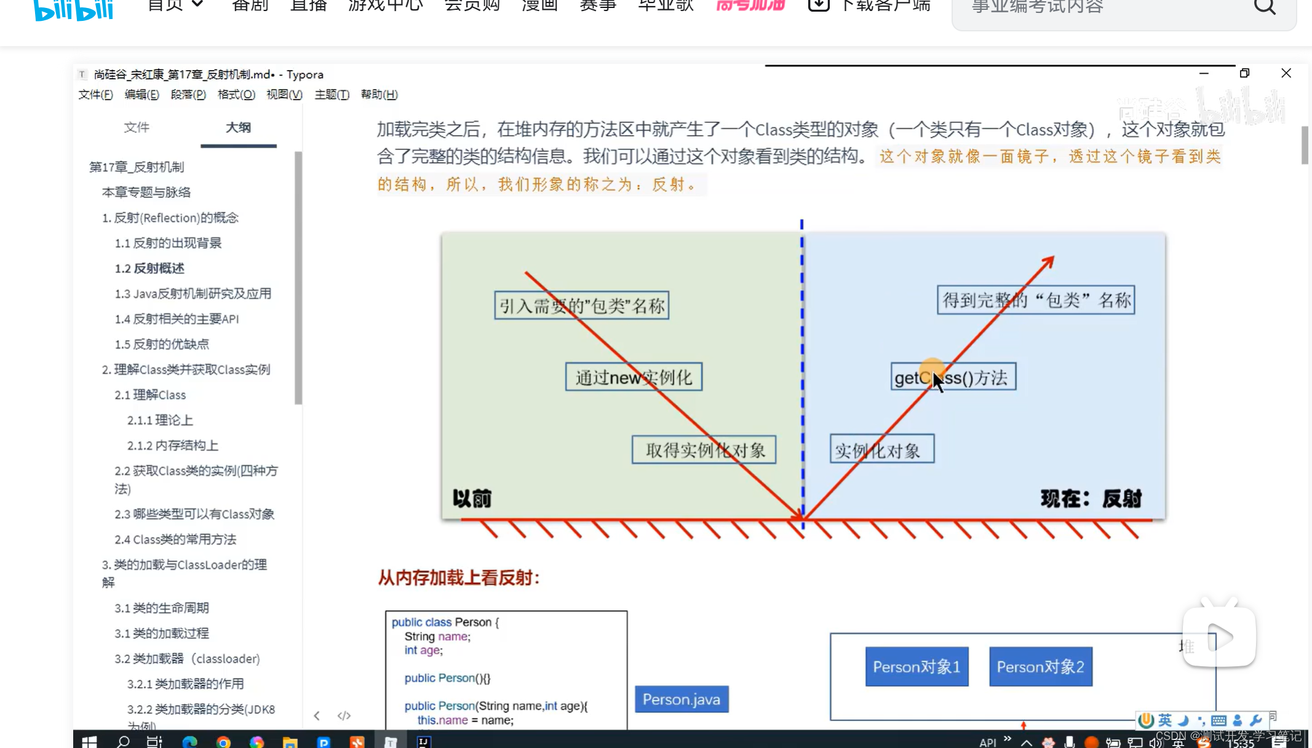Open the 格式(O) menu in Typora

tap(236, 95)
